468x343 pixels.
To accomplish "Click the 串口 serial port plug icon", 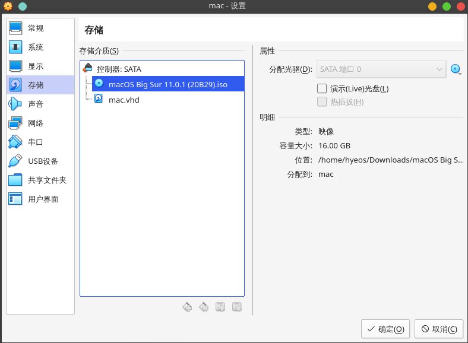I will pyautogui.click(x=15, y=142).
